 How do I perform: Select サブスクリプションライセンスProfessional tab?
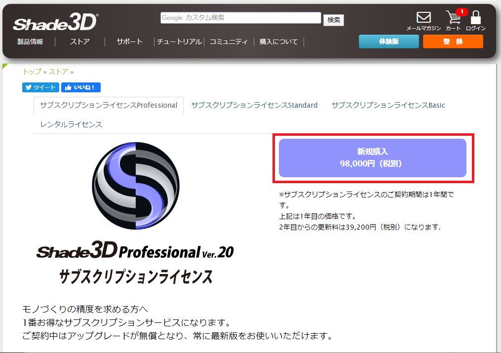point(109,105)
